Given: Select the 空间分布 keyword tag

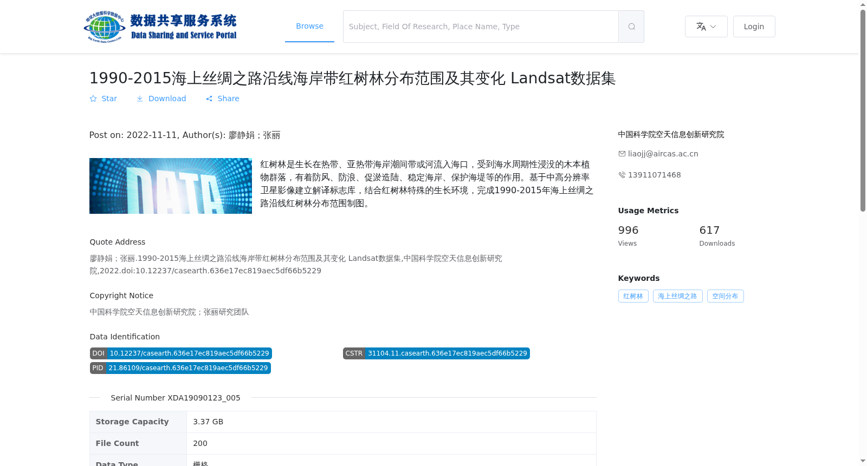Looking at the screenshot, I should click(725, 296).
